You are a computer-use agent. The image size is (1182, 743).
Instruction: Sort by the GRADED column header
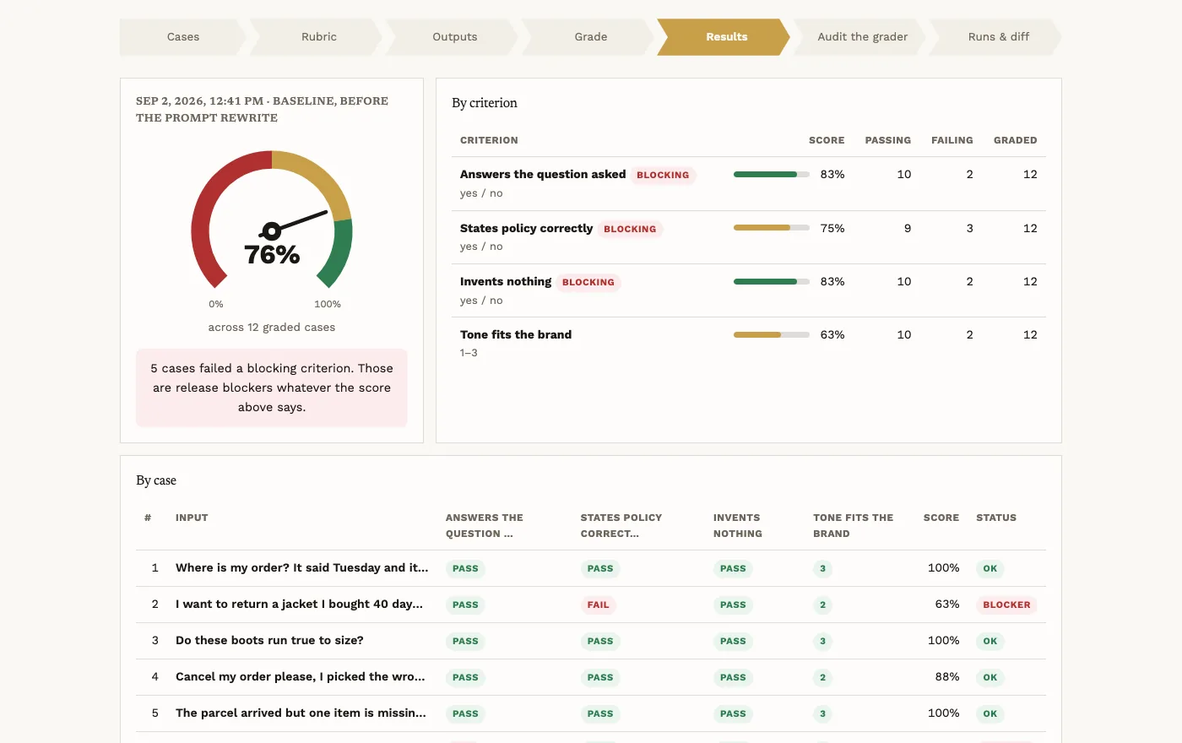pyautogui.click(x=1016, y=140)
